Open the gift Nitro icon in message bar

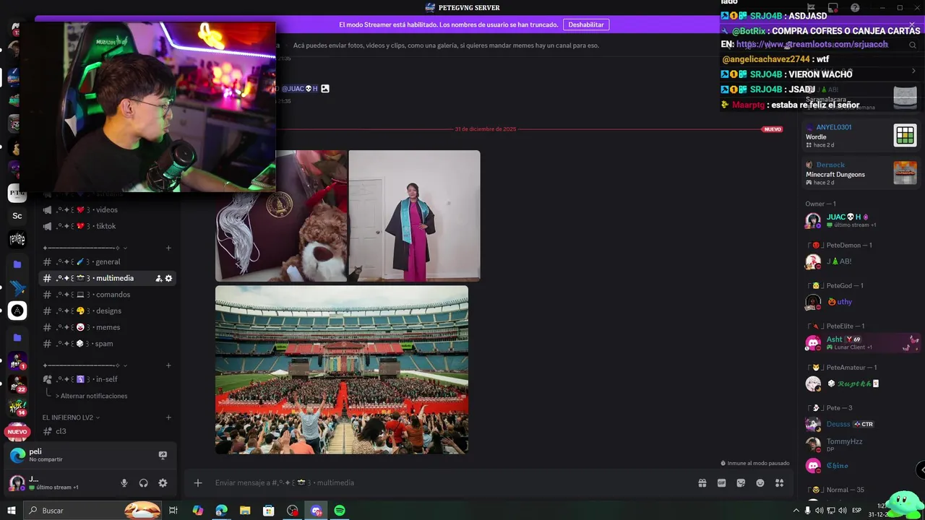click(x=702, y=483)
